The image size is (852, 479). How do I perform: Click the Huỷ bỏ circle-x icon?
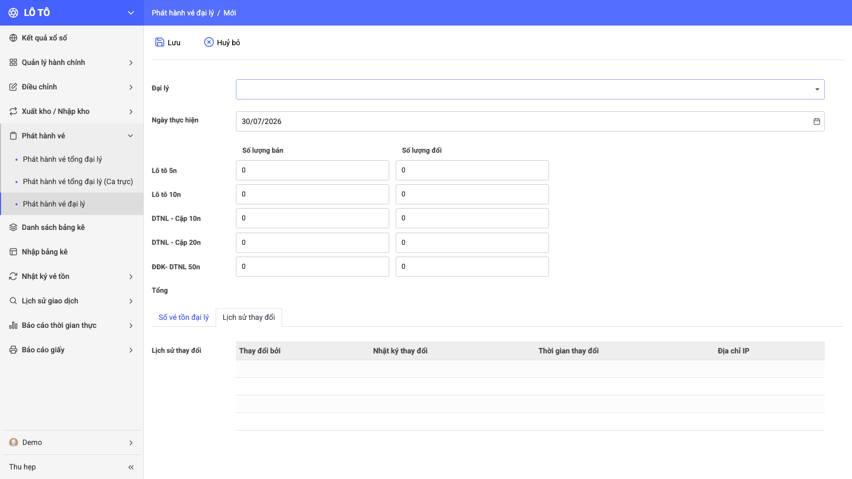(x=209, y=42)
